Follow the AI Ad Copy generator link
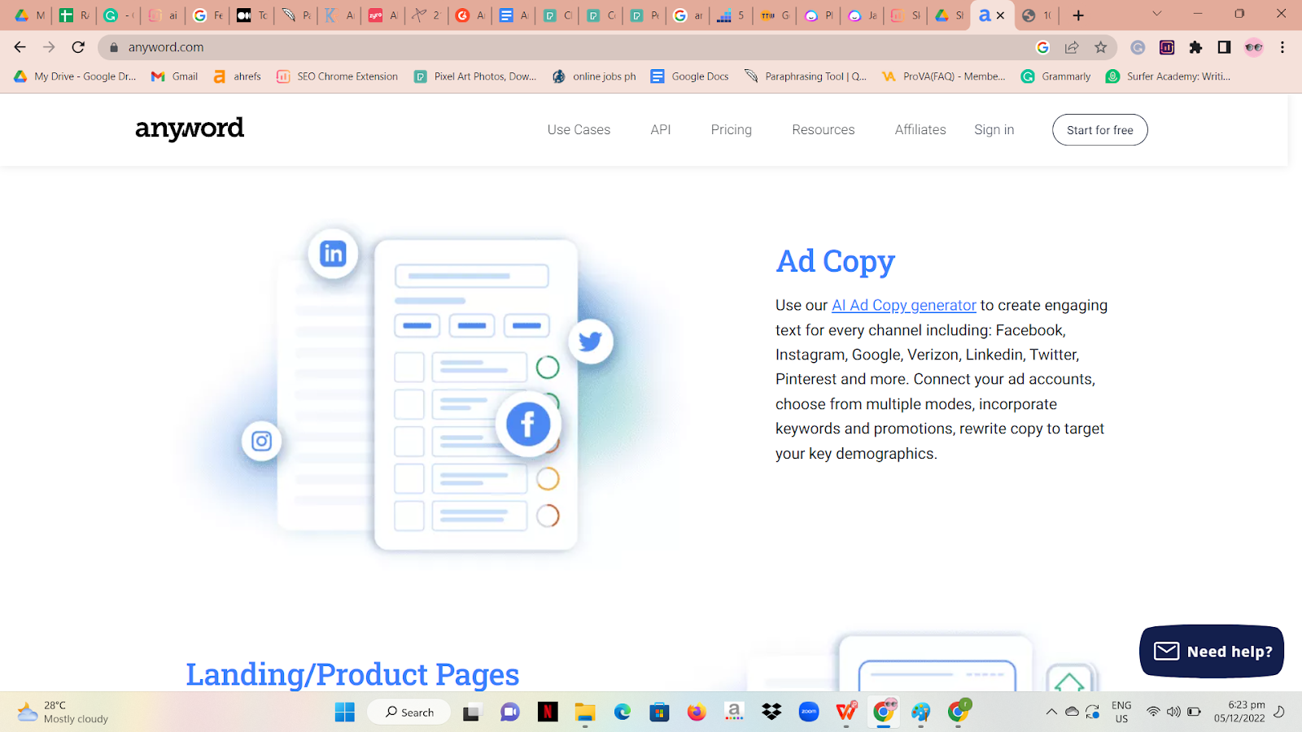Screen dimensions: 1302x732 coord(904,305)
